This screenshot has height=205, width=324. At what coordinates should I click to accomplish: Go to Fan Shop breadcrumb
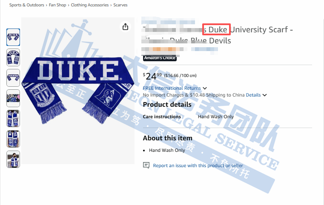pos(57,5)
